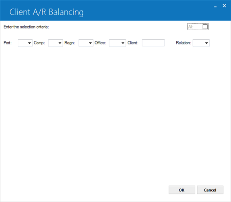Dismiss dialog with Cancel button

210,190
